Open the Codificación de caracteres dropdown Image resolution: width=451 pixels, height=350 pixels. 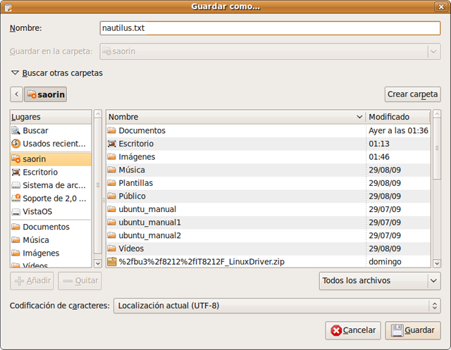[276, 306]
